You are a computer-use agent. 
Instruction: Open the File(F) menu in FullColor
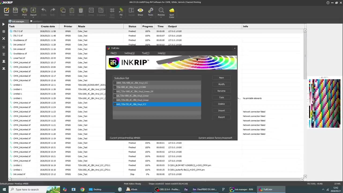pyautogui.click(x=114, y=53)
